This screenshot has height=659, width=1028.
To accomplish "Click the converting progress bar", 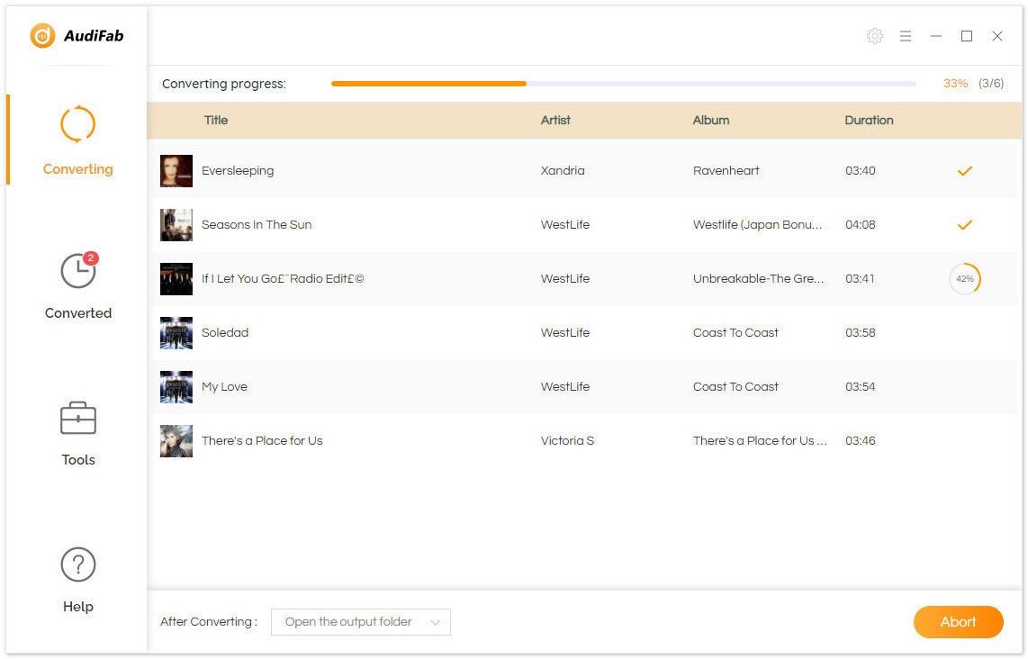I will (x=623, y=84).
